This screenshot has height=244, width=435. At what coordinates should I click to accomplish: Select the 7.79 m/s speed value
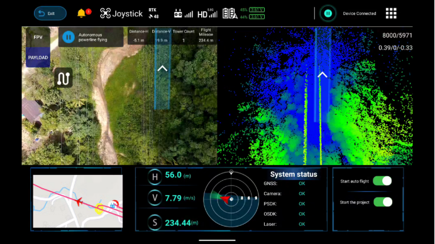(x=180, y=198)
